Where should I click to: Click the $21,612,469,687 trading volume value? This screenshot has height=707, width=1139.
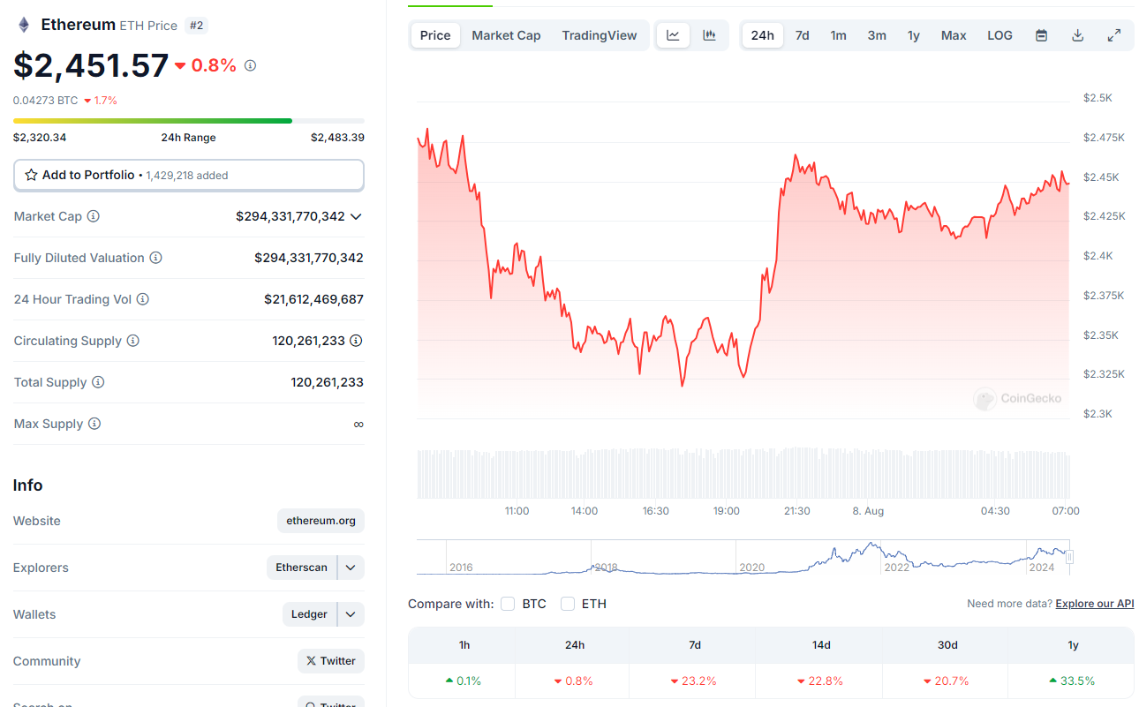point(313,299)
